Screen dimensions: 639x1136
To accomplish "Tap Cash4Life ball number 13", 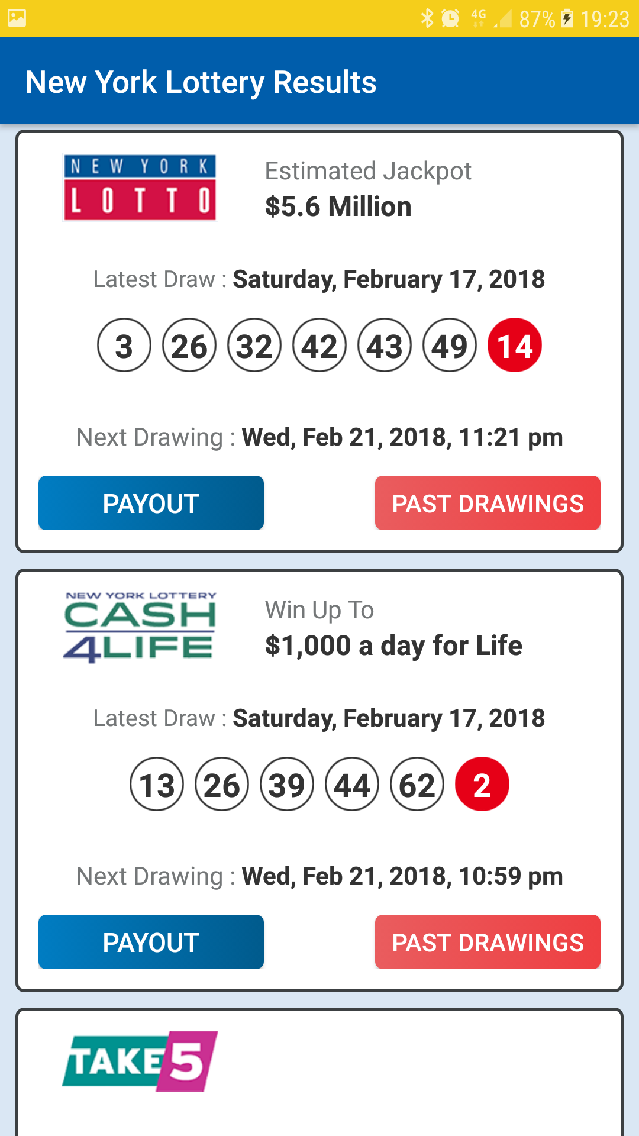I will (157, 785).
